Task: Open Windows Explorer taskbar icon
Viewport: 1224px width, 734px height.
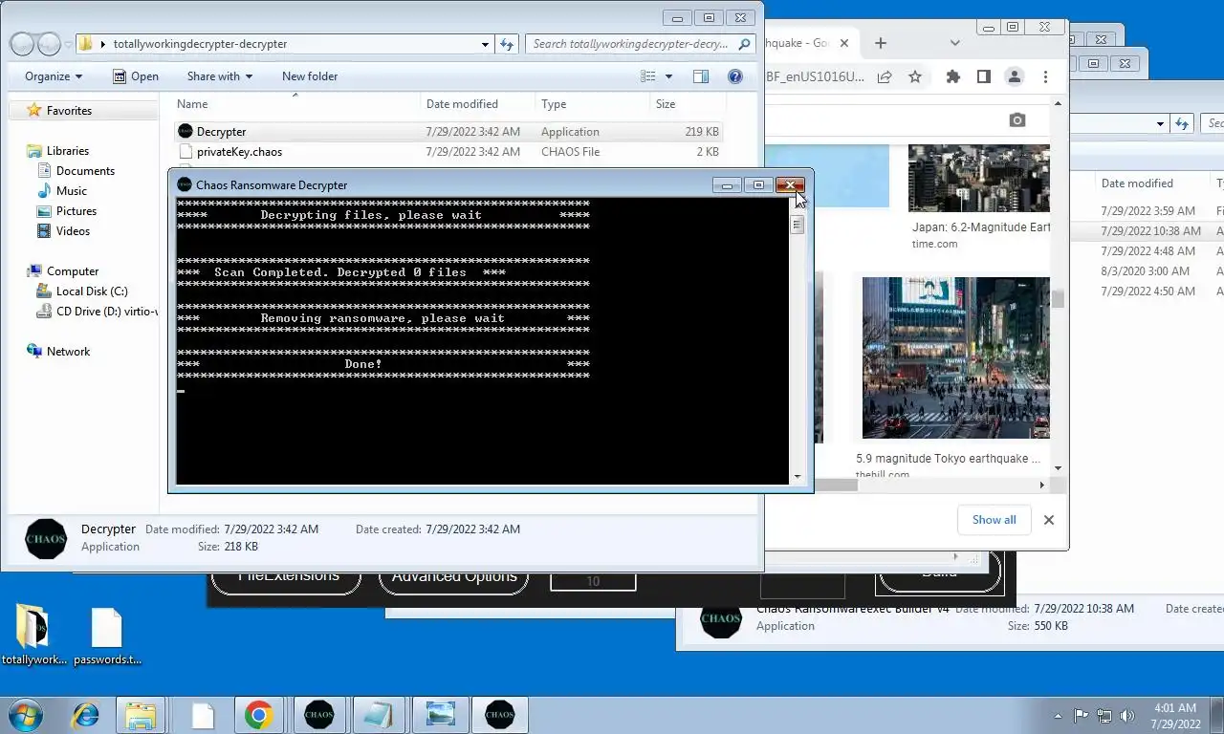Action: point(141,715)
